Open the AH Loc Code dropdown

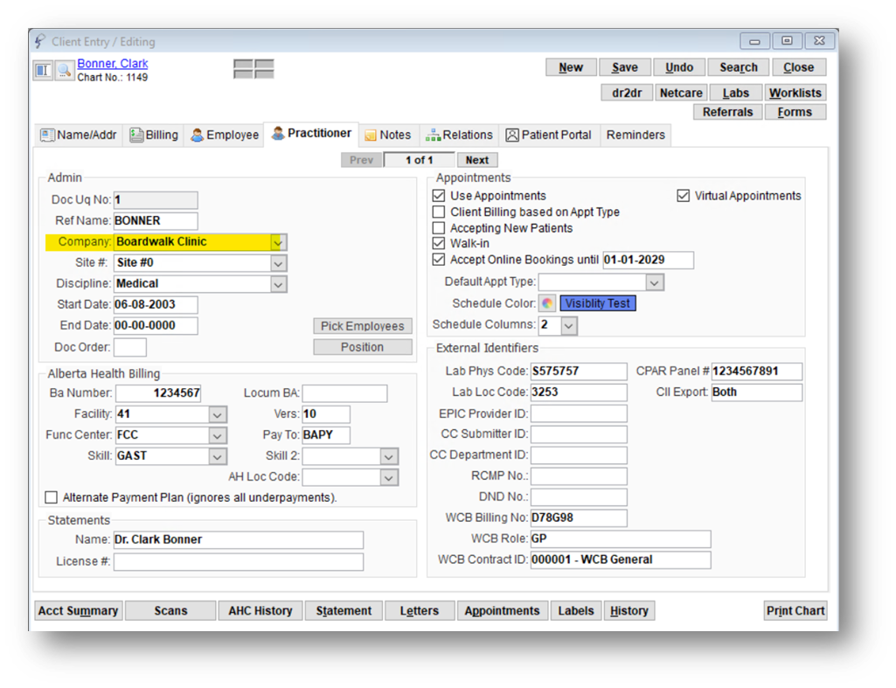389,477
